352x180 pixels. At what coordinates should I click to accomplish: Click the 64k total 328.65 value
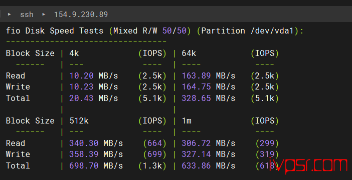pyautogui.click(x=196, y=98)
